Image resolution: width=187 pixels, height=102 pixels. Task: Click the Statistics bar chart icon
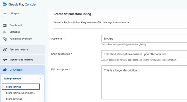pyautogui.click(x=5, y=32)
